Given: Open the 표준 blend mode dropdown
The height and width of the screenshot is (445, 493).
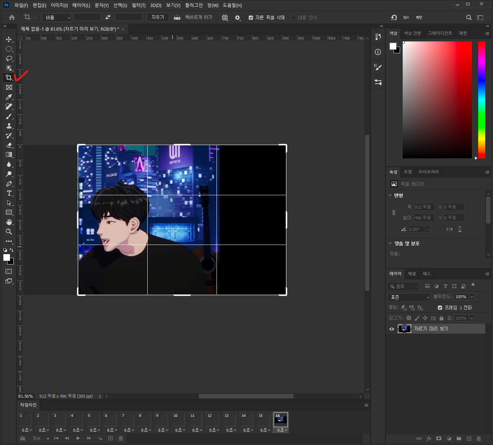Looking at the screenshot, I should tap(409, 297).
